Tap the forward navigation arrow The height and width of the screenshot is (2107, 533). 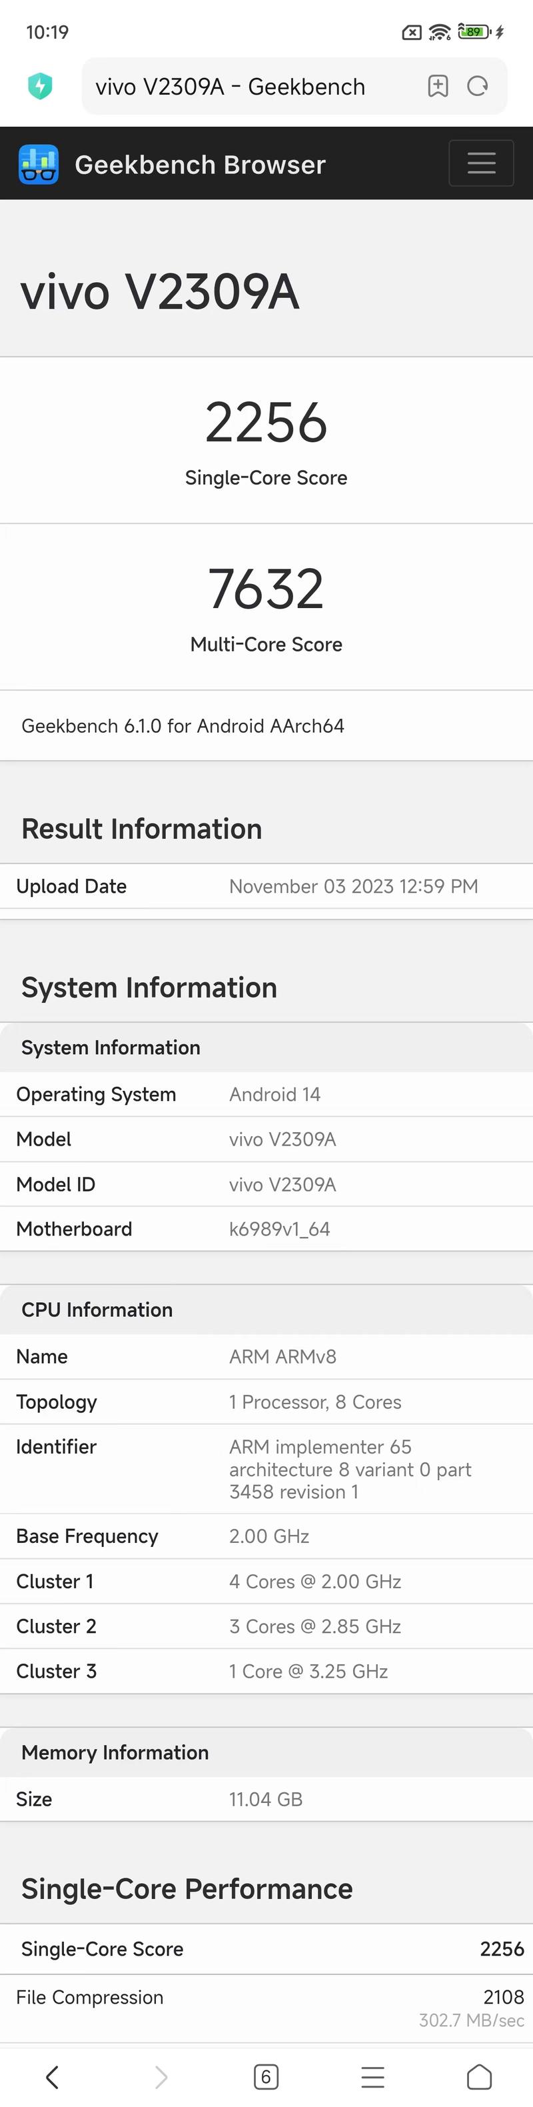tap(159, 2077)
